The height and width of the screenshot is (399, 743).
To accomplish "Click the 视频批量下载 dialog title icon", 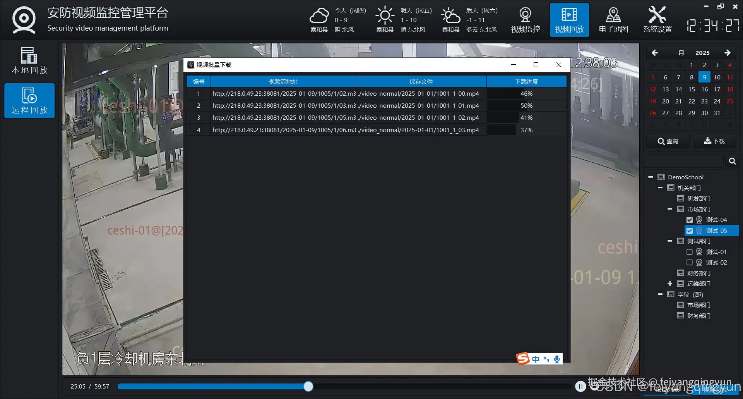I will click(190, 65).
